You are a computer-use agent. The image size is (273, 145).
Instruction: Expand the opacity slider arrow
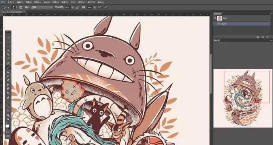72,7
